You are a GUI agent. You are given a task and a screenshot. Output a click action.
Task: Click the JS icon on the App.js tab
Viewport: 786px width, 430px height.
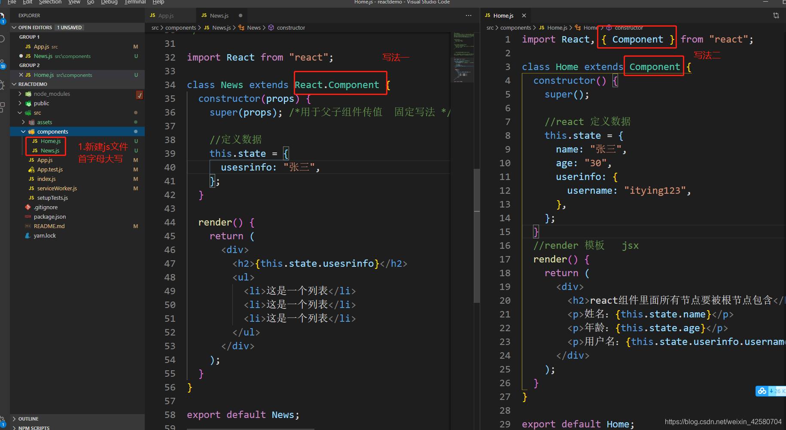152,15
